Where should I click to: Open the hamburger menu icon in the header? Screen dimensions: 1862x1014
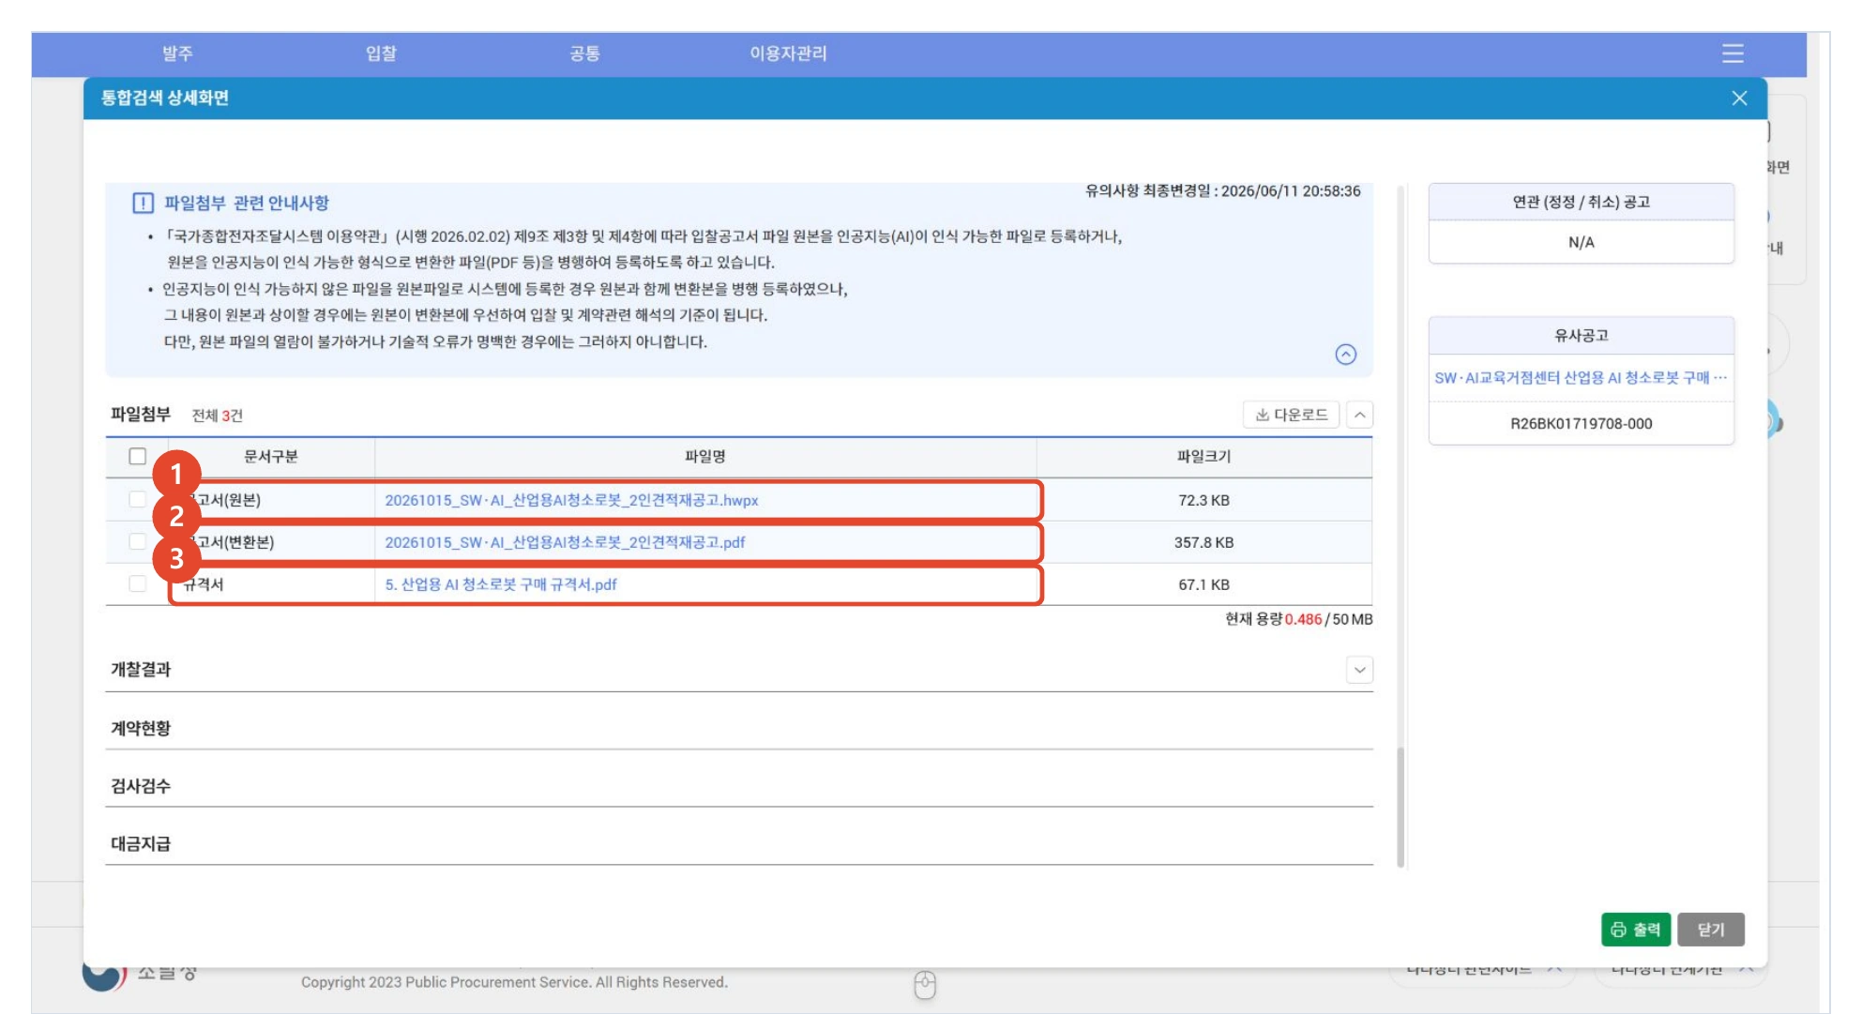point(1733,53)
